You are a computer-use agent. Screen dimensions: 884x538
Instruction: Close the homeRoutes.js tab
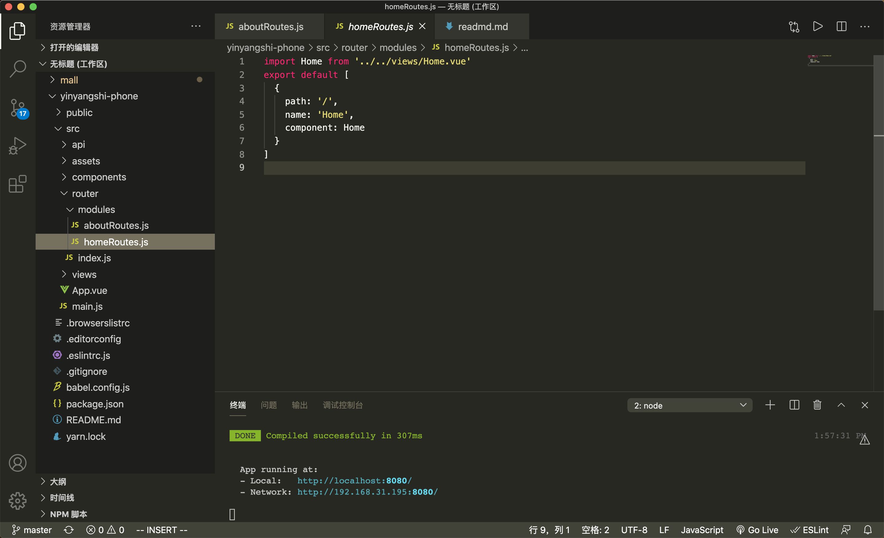point(422,26)
